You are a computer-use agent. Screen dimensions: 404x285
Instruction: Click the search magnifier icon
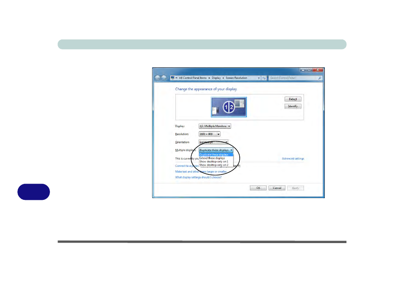pyautogui.click(x=320, y=78)
